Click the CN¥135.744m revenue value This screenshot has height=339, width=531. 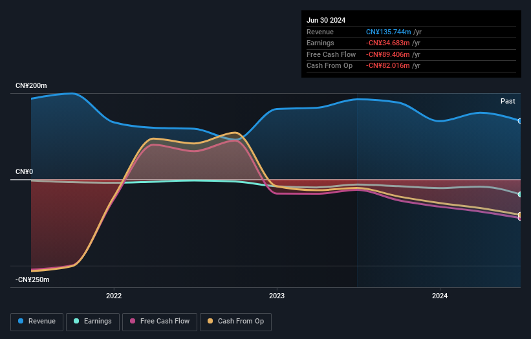(x=389, y=32)
